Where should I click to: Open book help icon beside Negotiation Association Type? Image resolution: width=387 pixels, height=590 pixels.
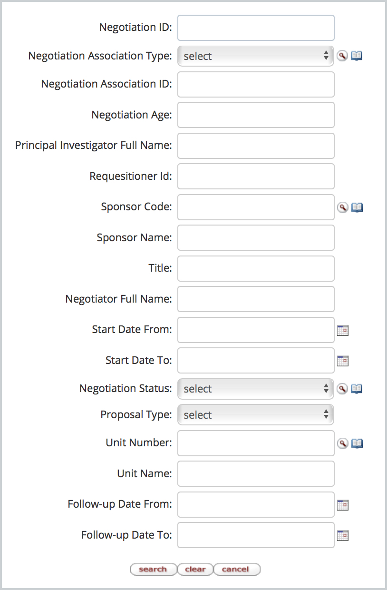click(x=357, y=56)
